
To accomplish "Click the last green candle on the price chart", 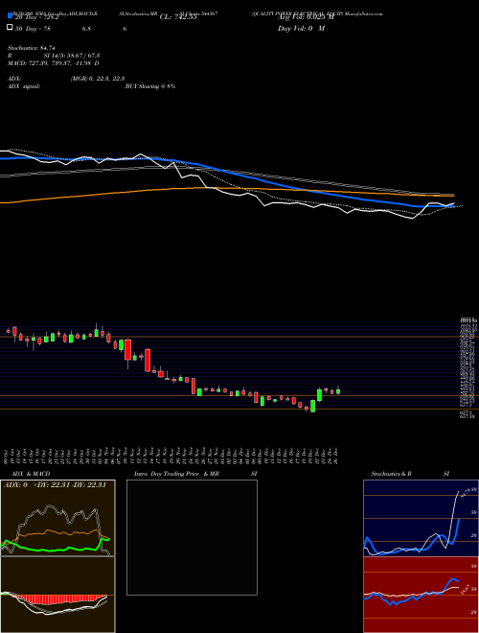I will pyautogui.click(x=338, y=390).
